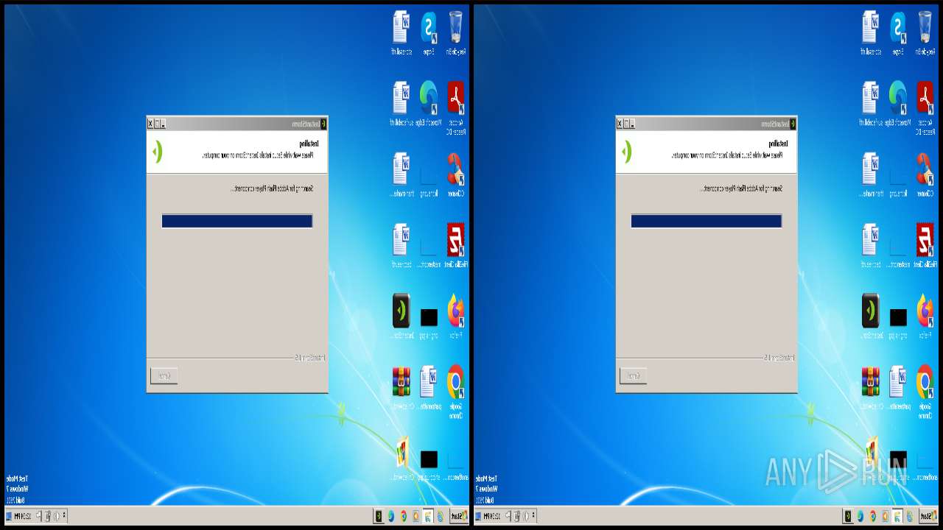Select InstantStorm taskbar button, left screen copy
The width and height of the screenshot is (943, 530).
[x=379, y=516]
